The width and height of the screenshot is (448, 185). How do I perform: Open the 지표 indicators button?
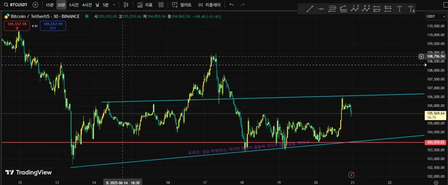[x=145, y=5]
